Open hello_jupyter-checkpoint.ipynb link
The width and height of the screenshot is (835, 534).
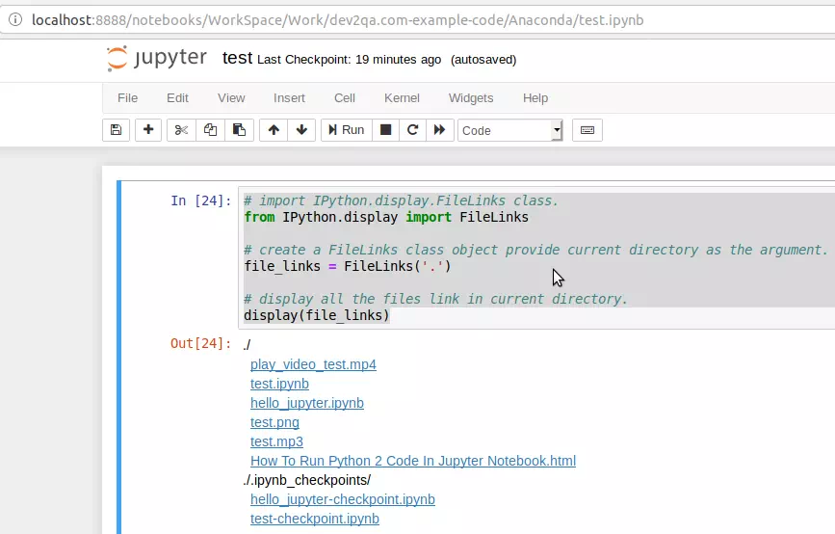343,499
